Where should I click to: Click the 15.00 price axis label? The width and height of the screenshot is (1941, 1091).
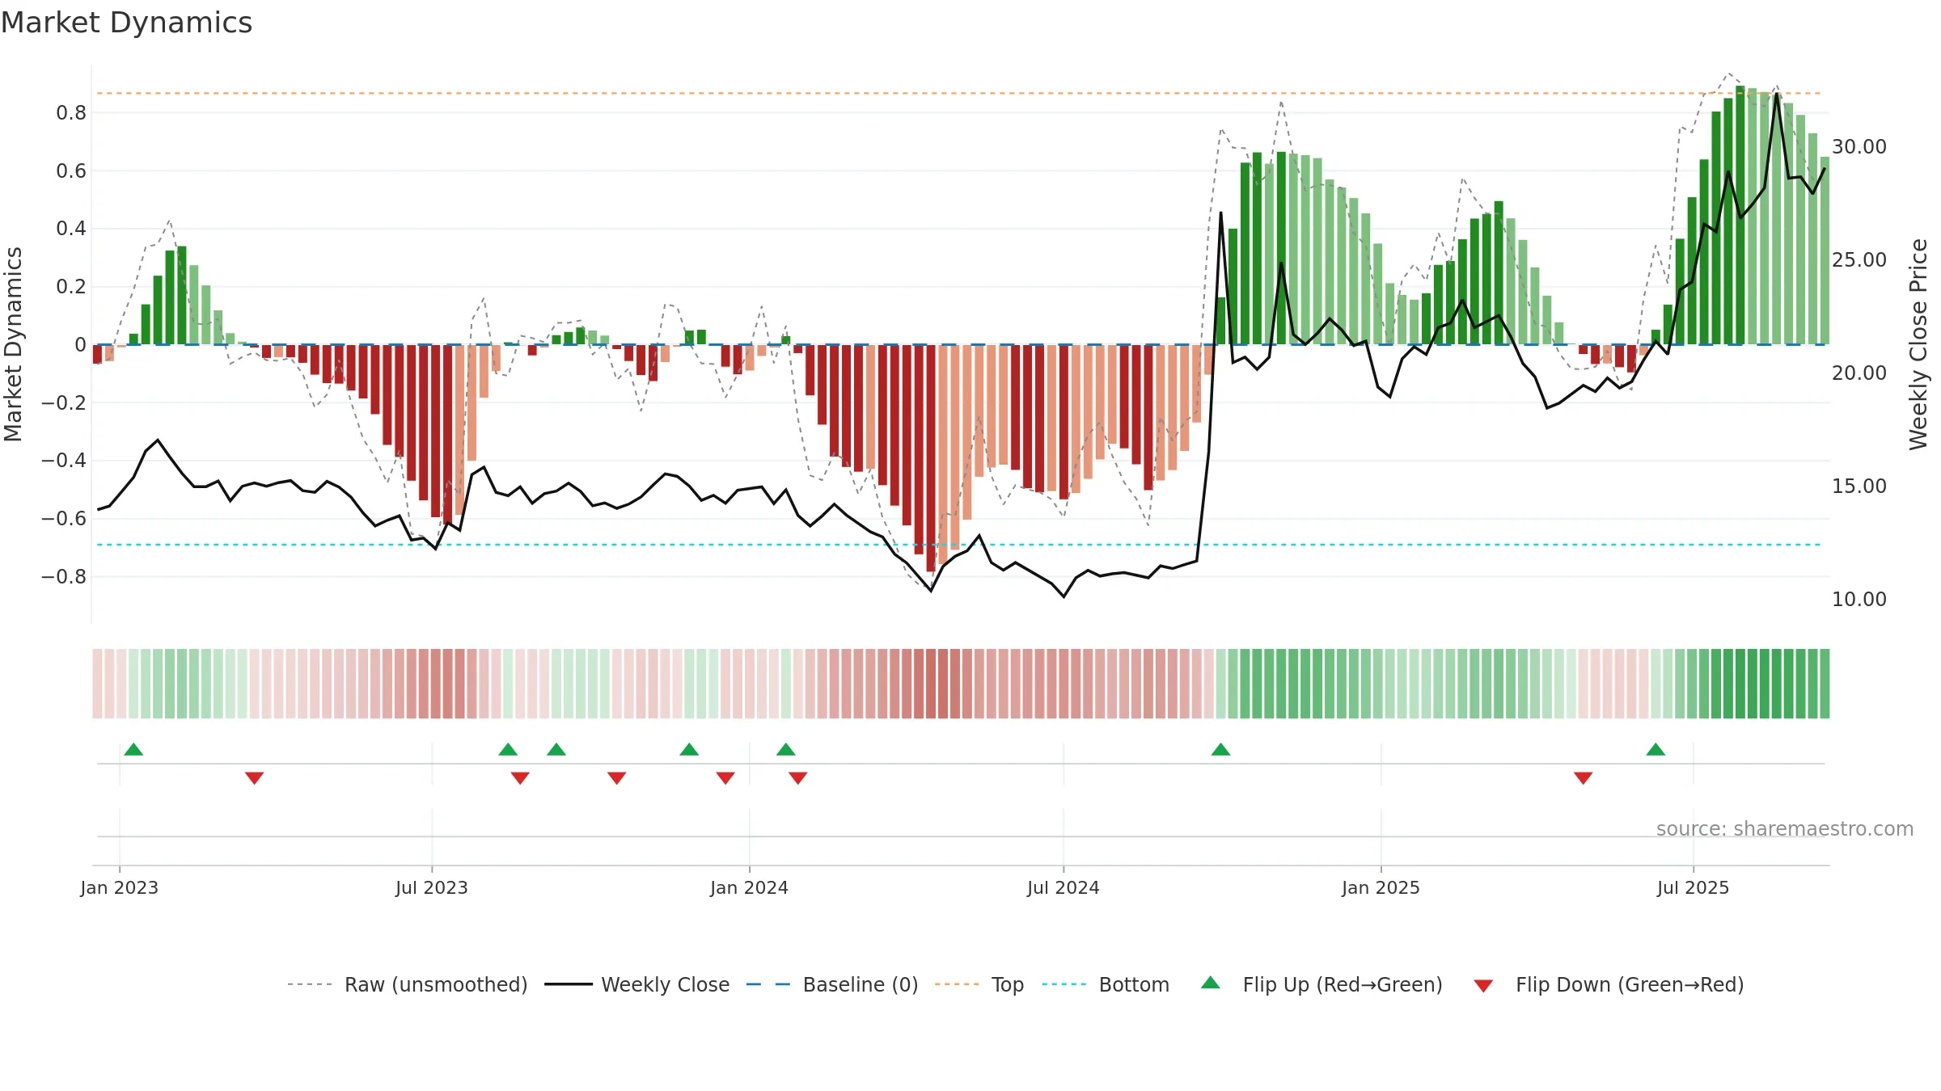pos(1859,487)
